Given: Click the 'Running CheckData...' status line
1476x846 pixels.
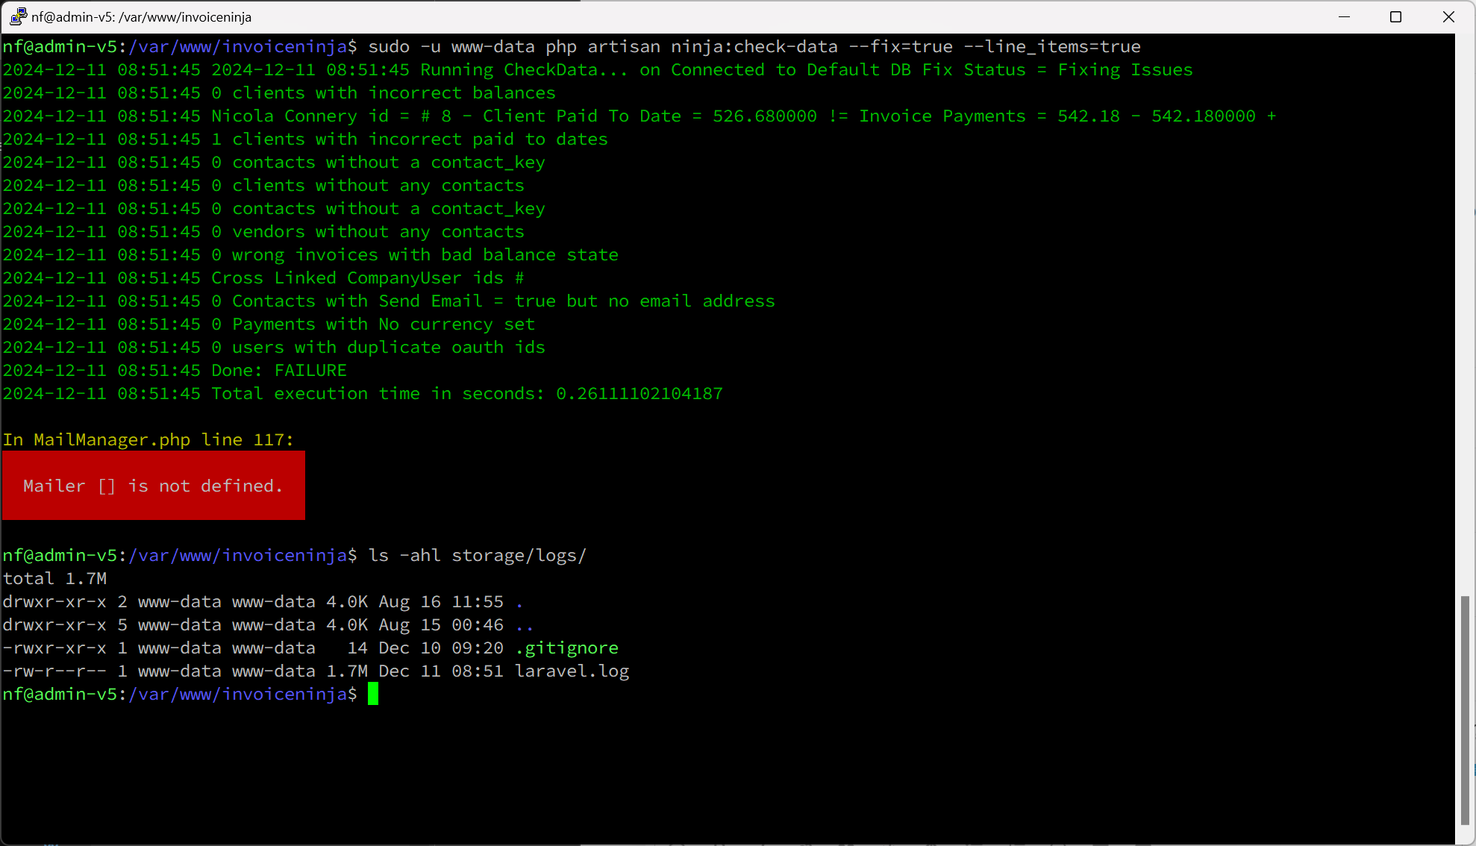Looking at the screenshot, I should click(598, 69).
